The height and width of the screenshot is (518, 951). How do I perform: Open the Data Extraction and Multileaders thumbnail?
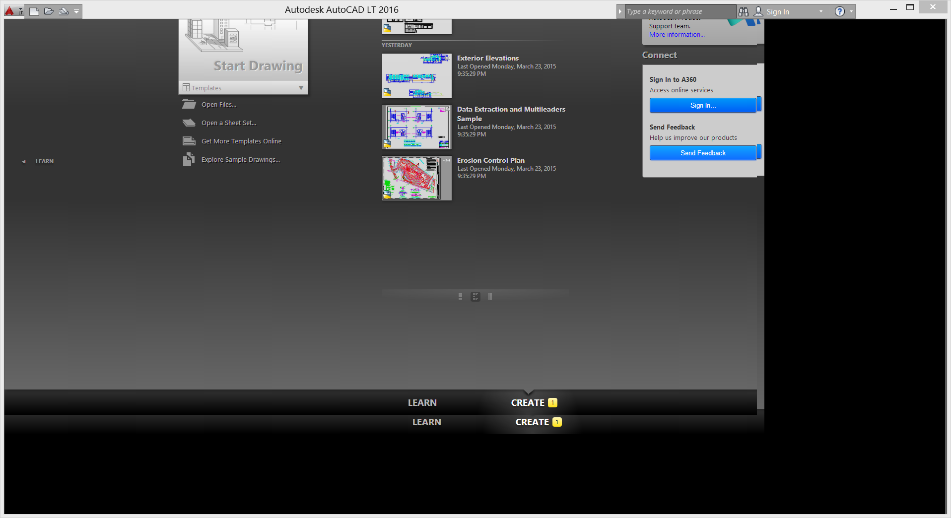[417, 127]
